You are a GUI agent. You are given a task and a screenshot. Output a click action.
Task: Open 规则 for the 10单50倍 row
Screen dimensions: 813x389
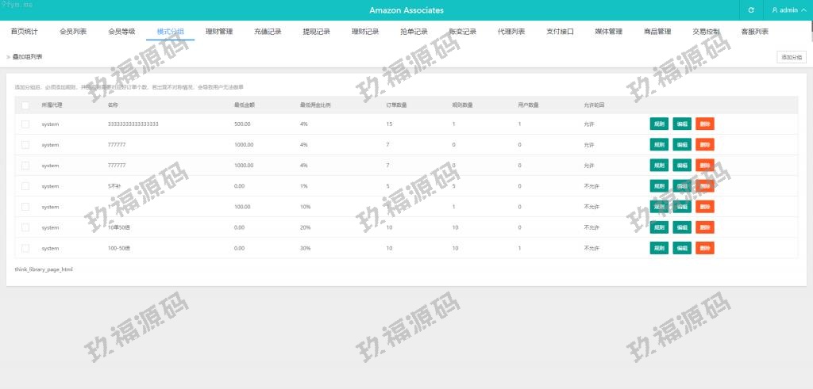tap(658, 227)
